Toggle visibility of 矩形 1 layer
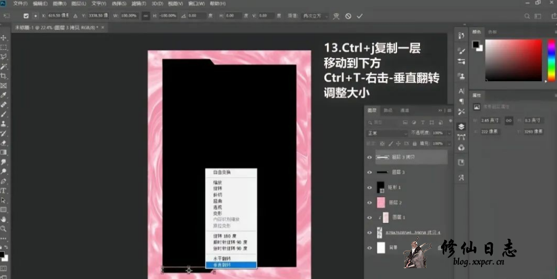This screenshot has height=279, width=557. point(369,188)
